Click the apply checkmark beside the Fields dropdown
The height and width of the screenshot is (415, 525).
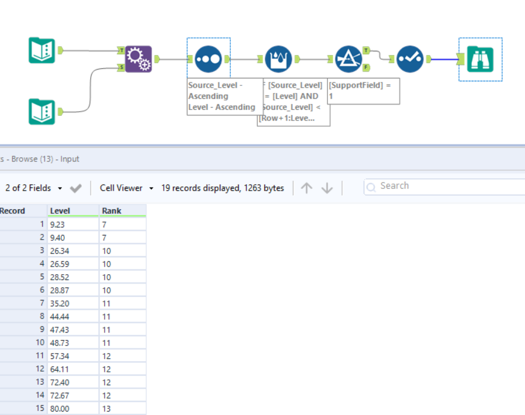[x=75, y=188]
